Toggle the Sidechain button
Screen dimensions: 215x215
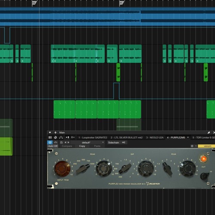[114, 142]
